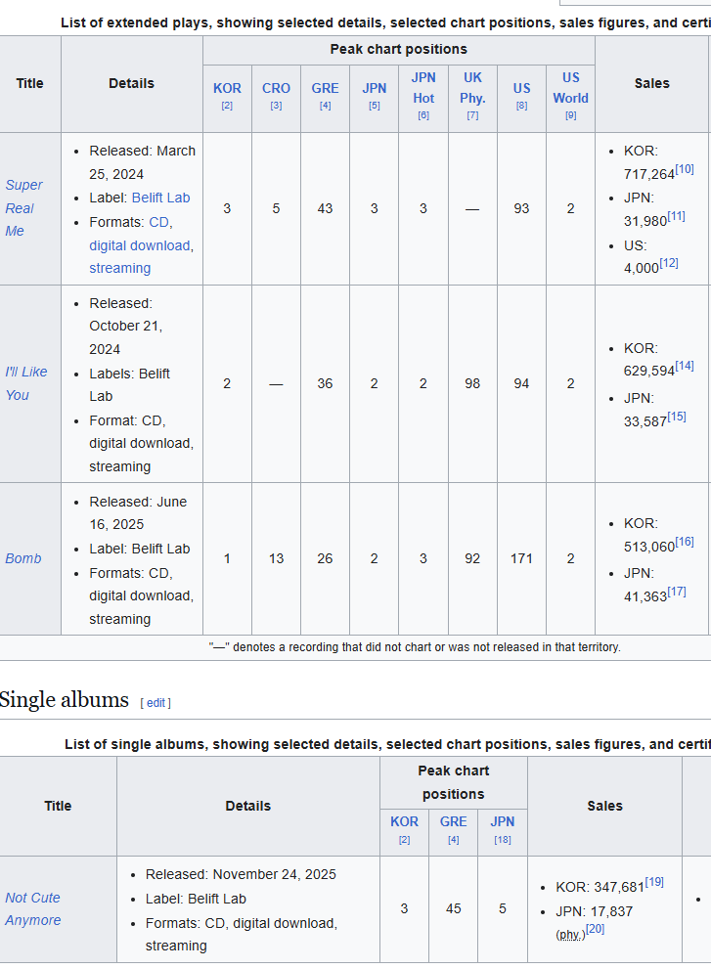Open citation [15] for JPN sales 33,587

(677, 417)
